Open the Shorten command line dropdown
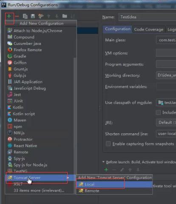Image resolution: width=176 pixels, height=204 pixels. 166,134
